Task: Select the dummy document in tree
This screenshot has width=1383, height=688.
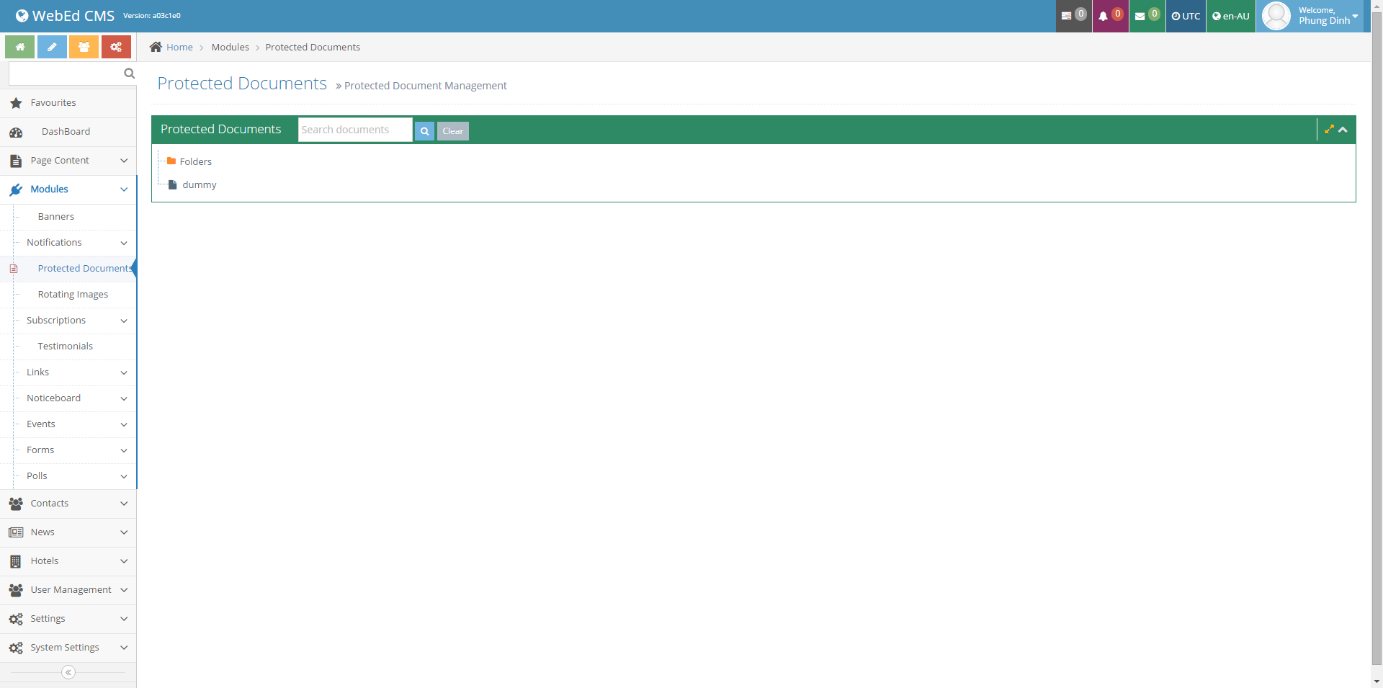Action: pyautogui.click(x=199, y=185)
